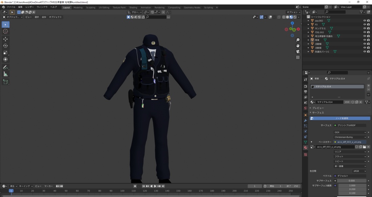Screen dimensions: 372x197
Task: Click the play animation button
Action: [x=155, y=186]
